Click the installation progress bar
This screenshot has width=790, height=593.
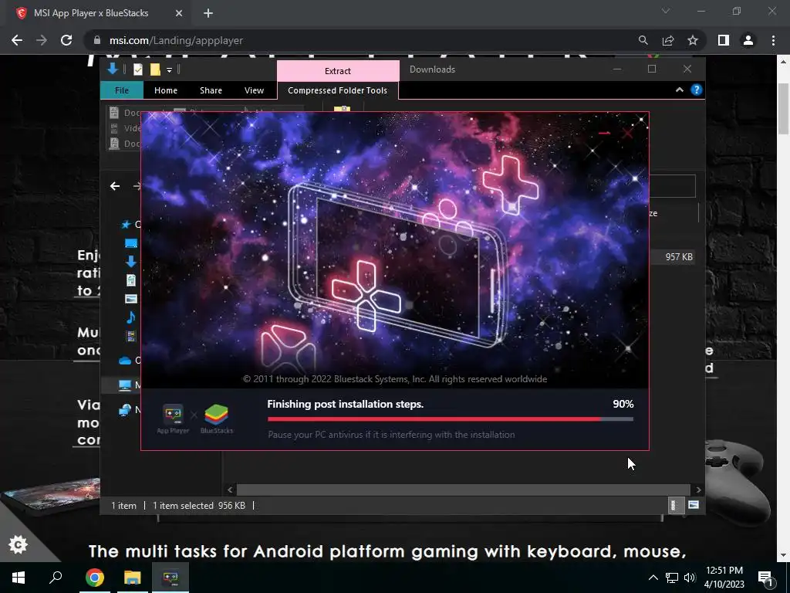coord(451,419)
